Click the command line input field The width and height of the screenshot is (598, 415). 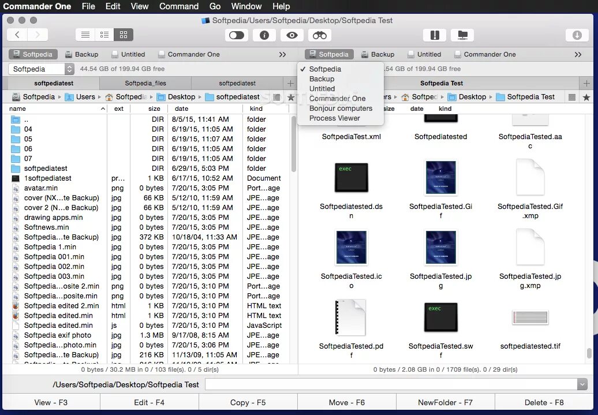tap(391, 384)
